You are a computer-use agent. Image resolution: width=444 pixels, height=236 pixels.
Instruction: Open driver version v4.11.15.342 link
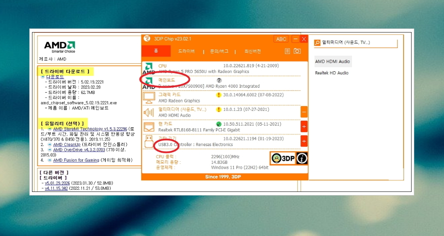pyautogui.click(x=56, y=188)
